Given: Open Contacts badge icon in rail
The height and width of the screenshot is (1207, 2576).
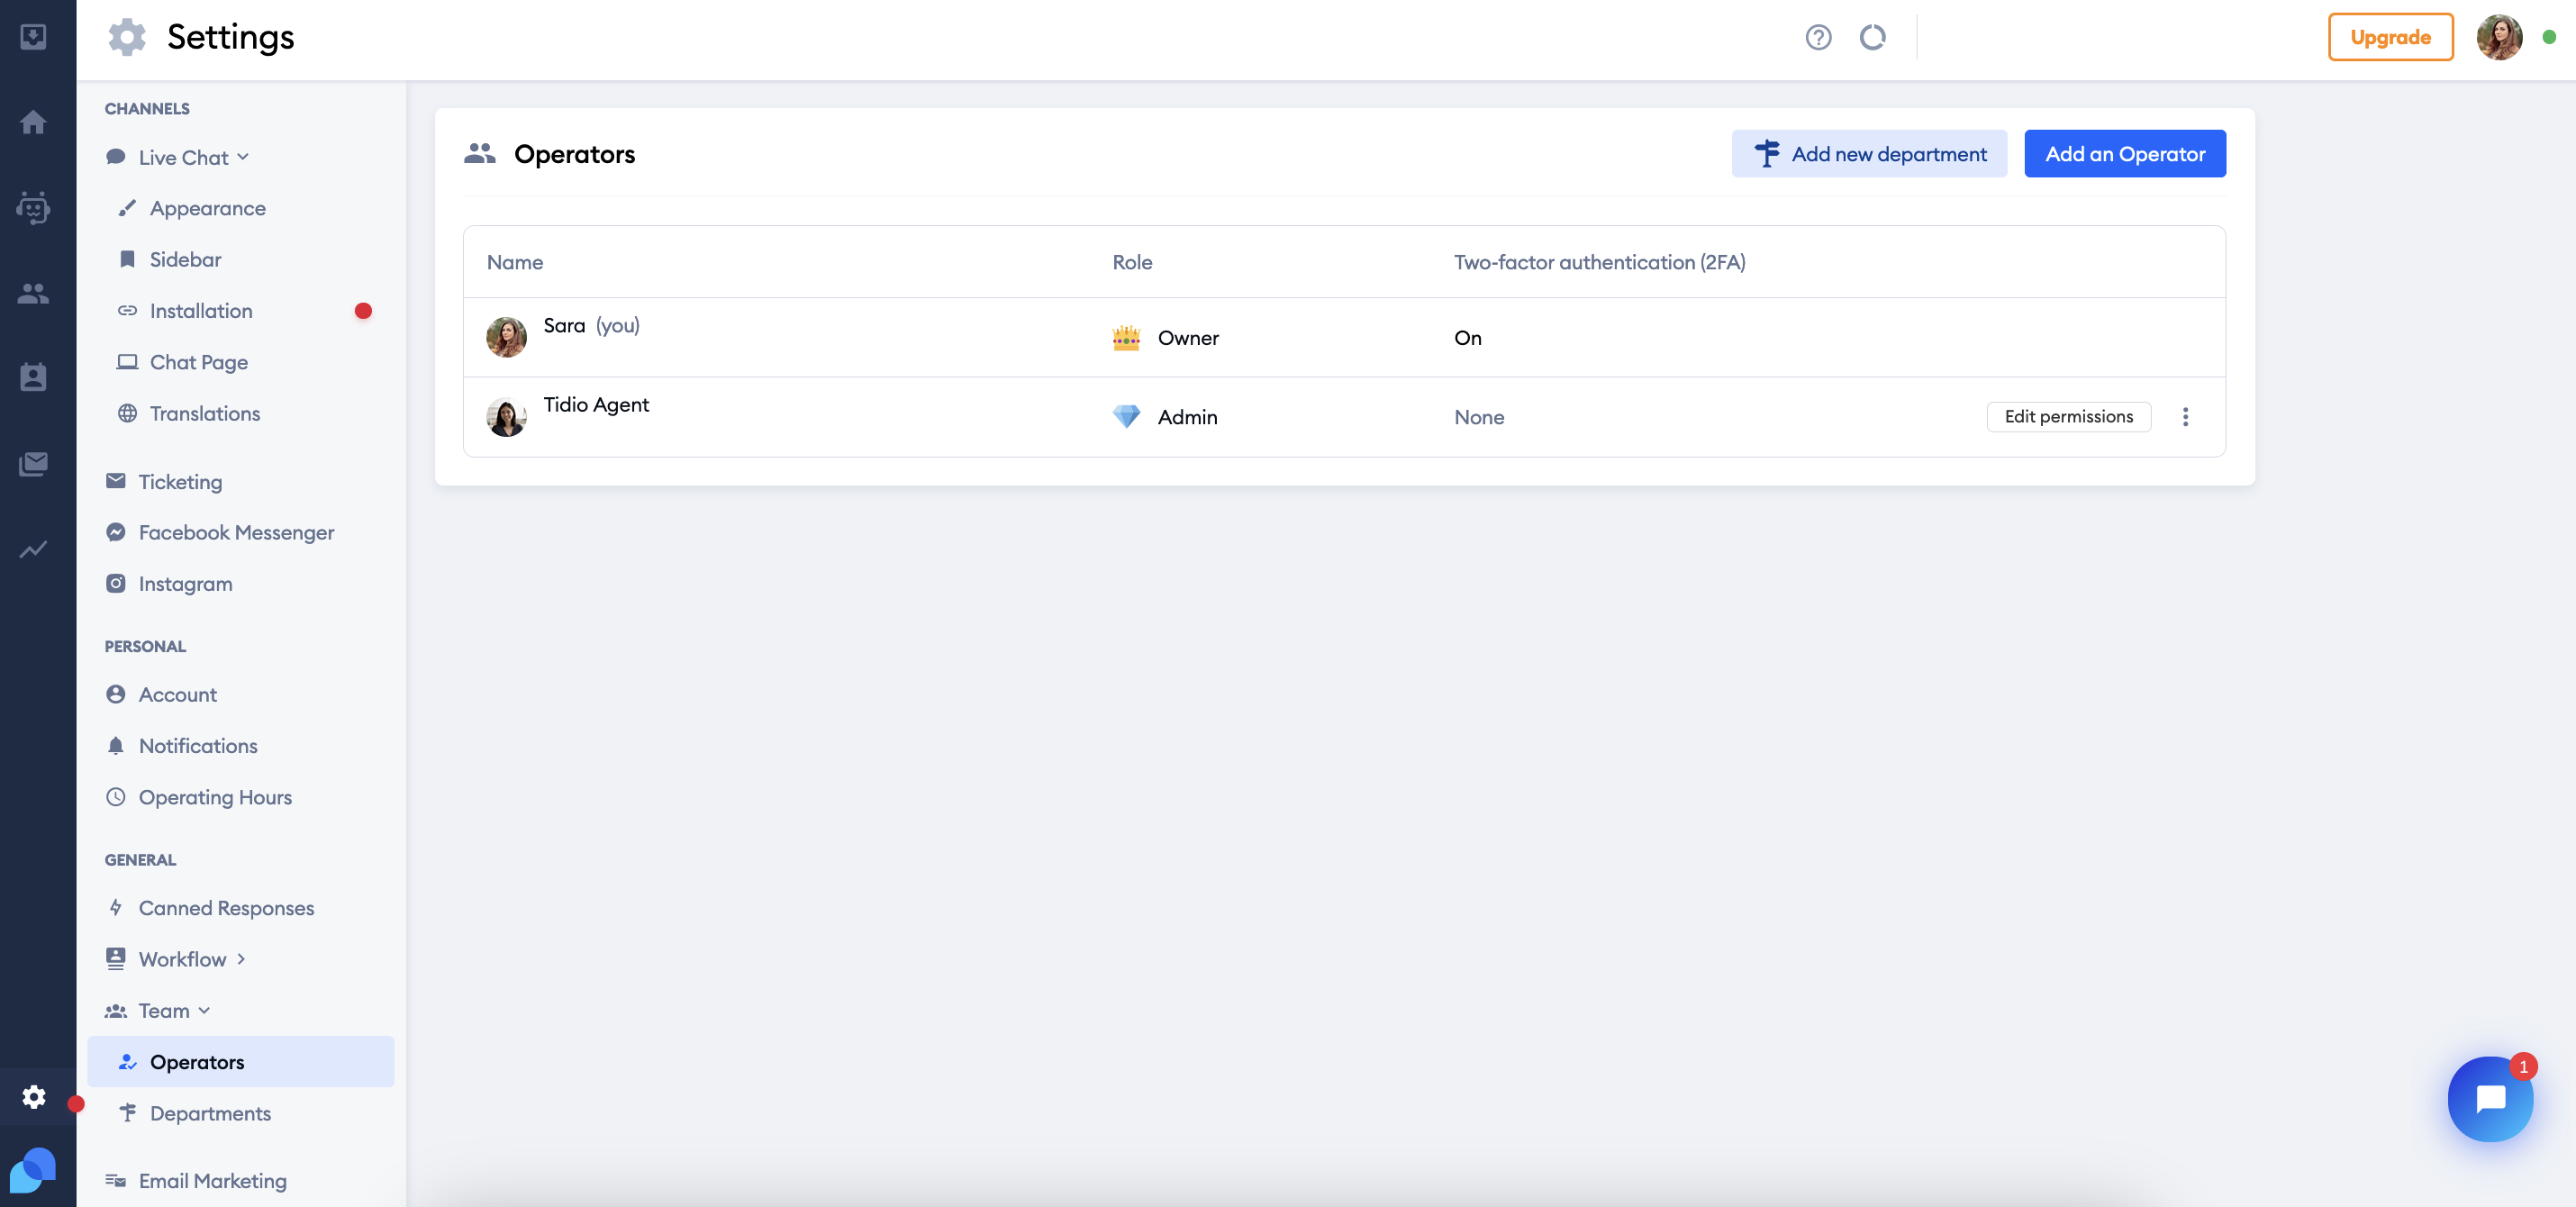Looking at the screenshot, I should tap(33, 378).
